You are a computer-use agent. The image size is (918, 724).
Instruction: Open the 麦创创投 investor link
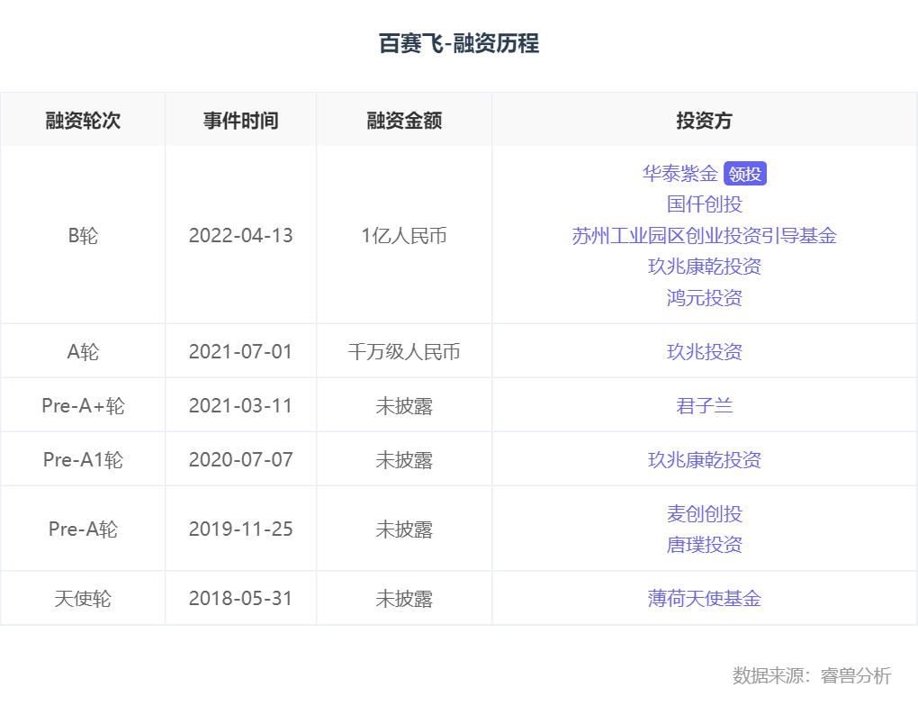(705, 513)
